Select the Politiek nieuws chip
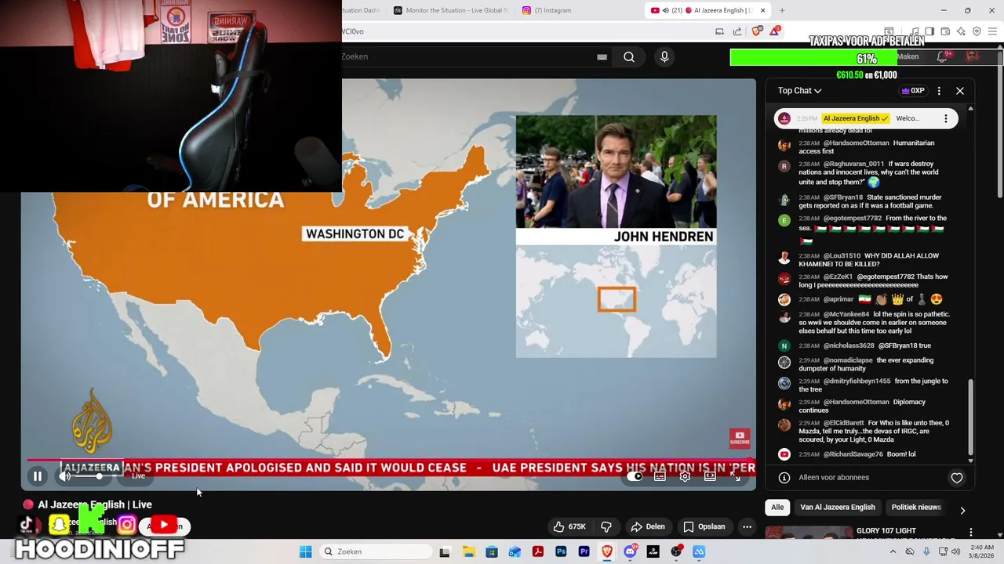 [x=916, y=507]
